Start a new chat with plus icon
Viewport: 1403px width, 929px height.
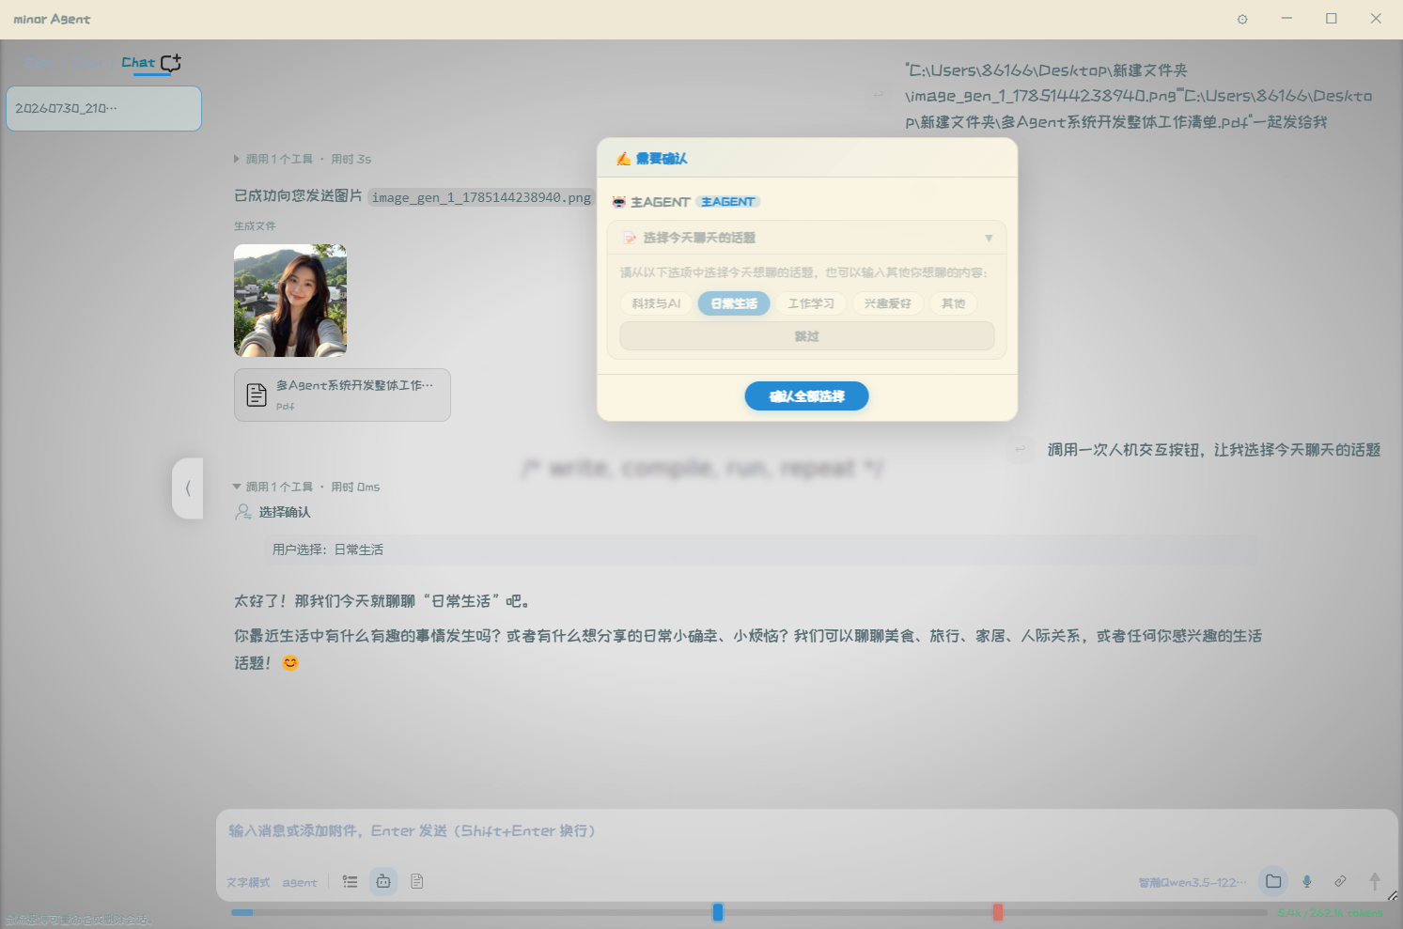click(170, 63)
